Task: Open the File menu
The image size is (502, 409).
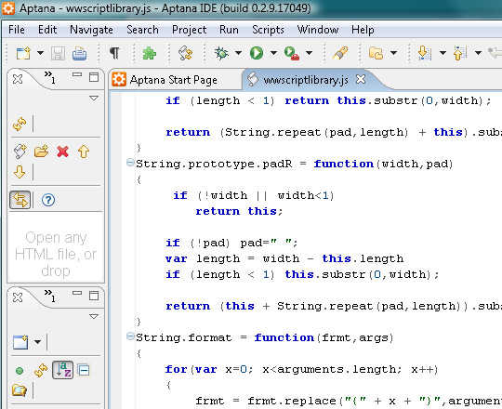Action: click(17, 30)
